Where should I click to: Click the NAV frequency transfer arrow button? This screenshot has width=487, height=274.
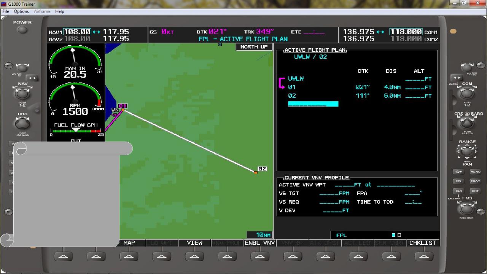(32, 78)
